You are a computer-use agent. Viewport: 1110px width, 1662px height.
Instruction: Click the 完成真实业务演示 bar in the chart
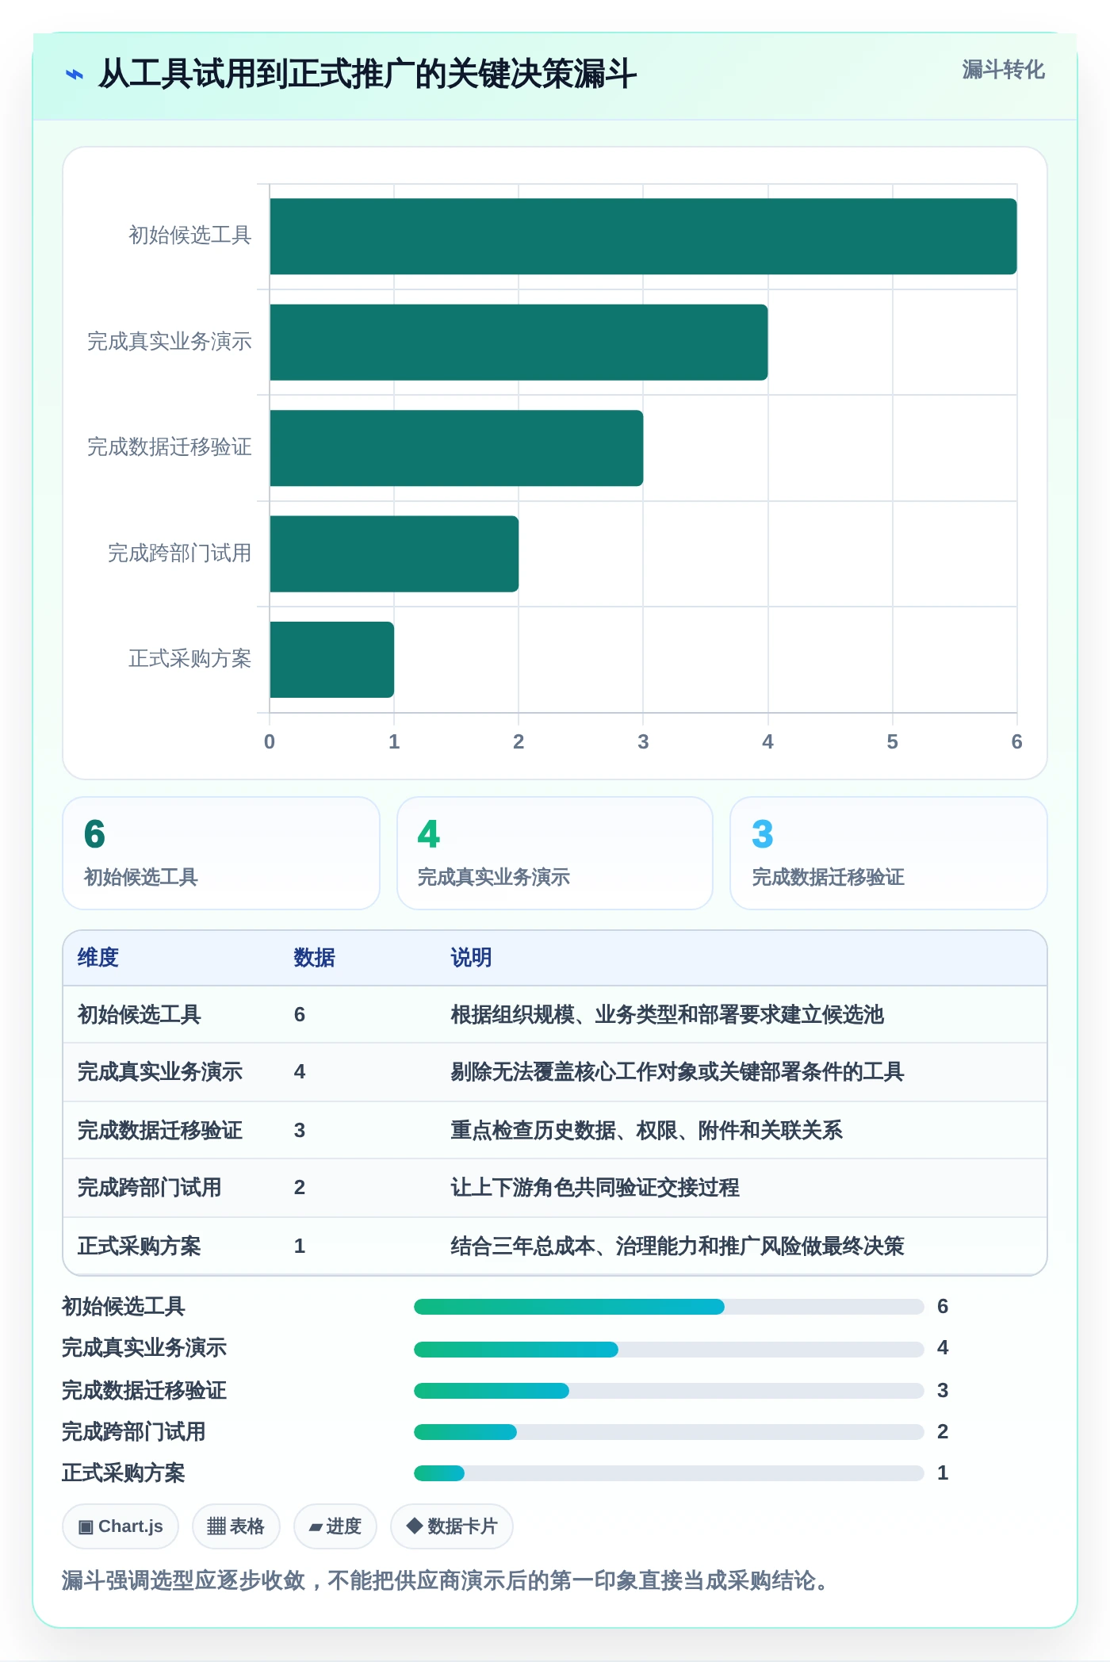click(x=519, y=343)
